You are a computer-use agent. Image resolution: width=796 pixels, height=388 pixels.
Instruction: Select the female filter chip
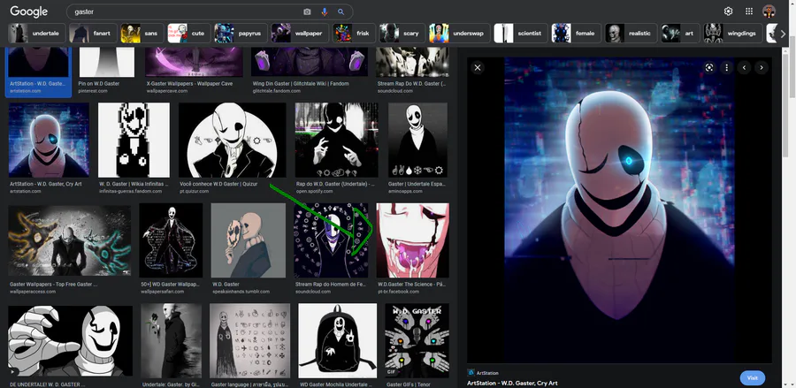576,34
